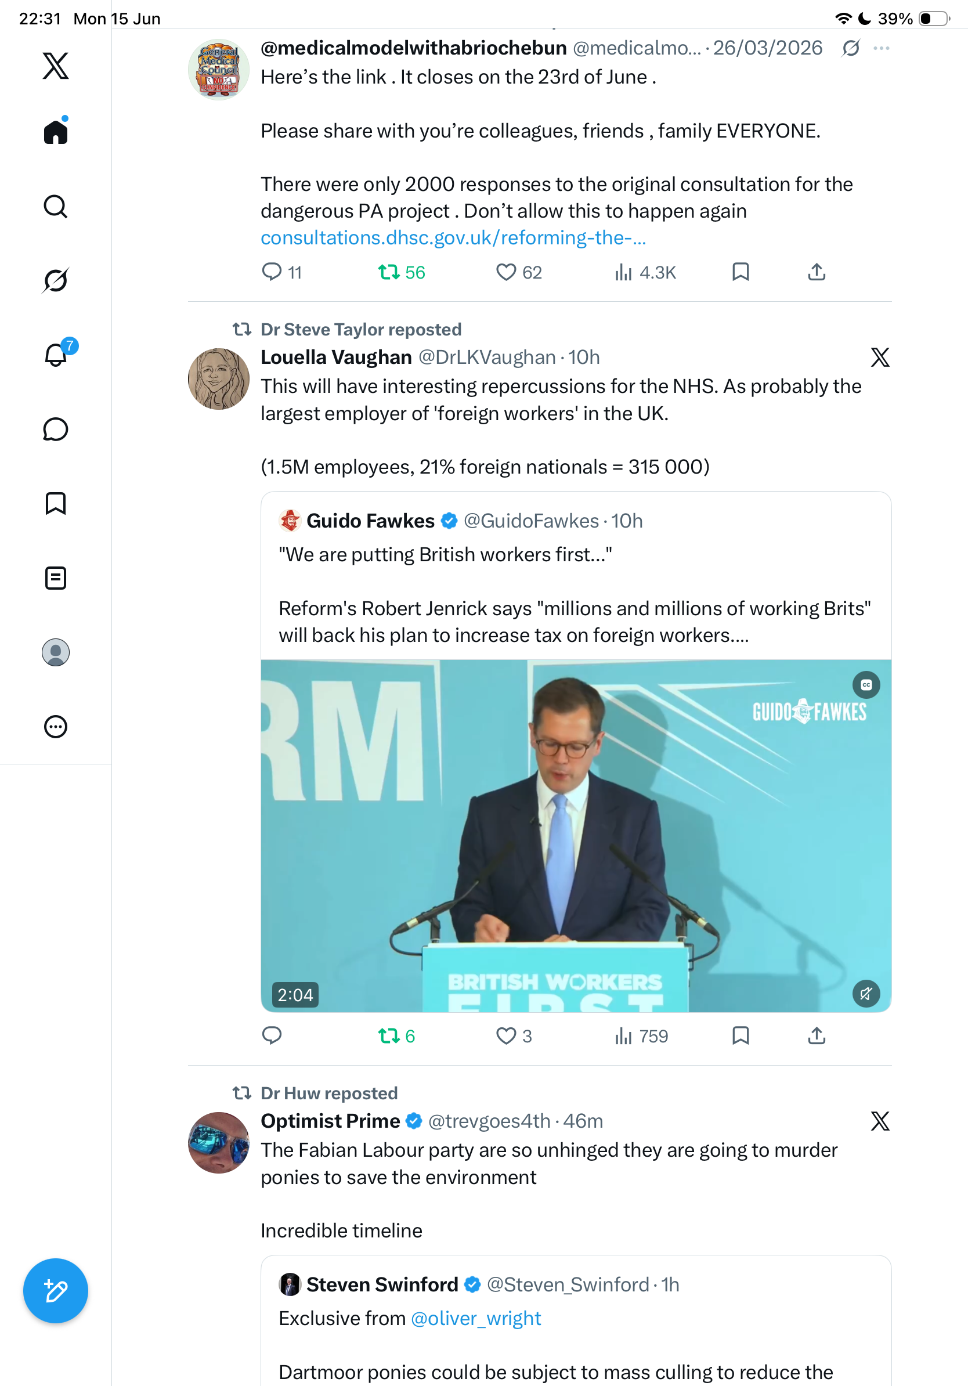Open the Grok icon in sidebar
Screen dimensions: 968x1386
point(56,281)
